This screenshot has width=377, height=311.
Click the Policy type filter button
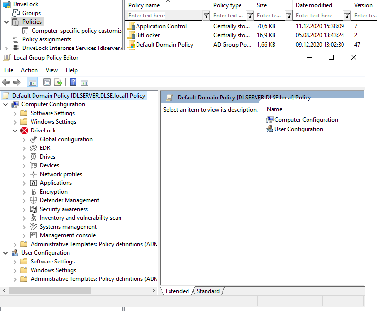(x=250, y=16)
